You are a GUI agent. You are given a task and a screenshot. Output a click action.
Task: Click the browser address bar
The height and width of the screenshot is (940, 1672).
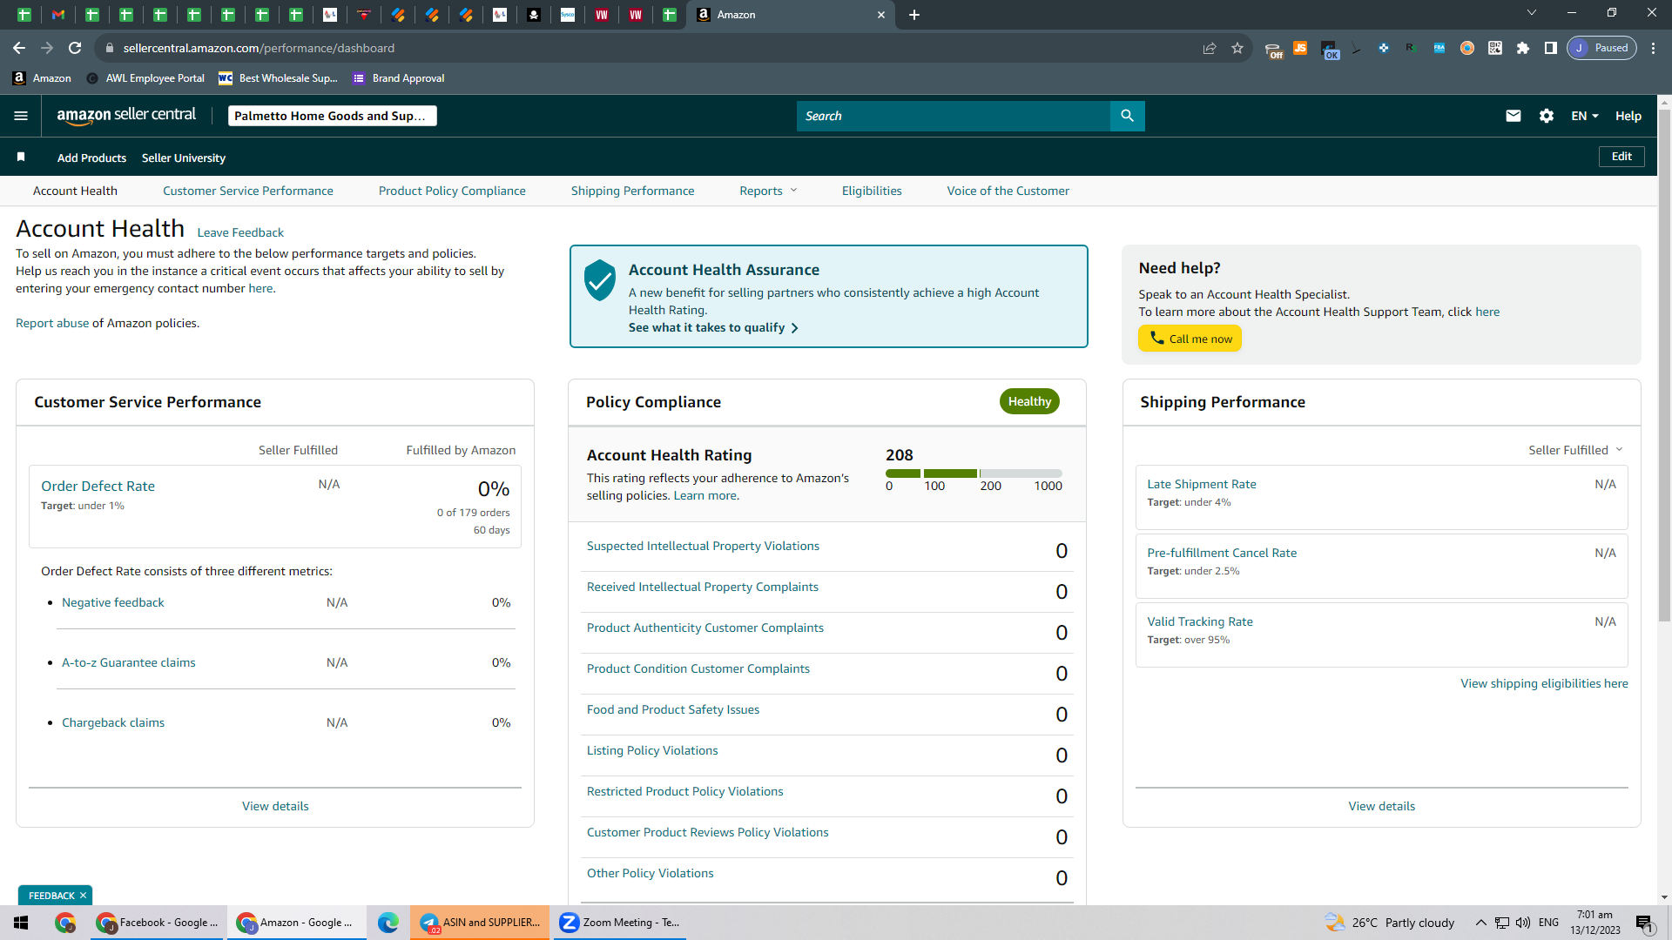point(644,48)
